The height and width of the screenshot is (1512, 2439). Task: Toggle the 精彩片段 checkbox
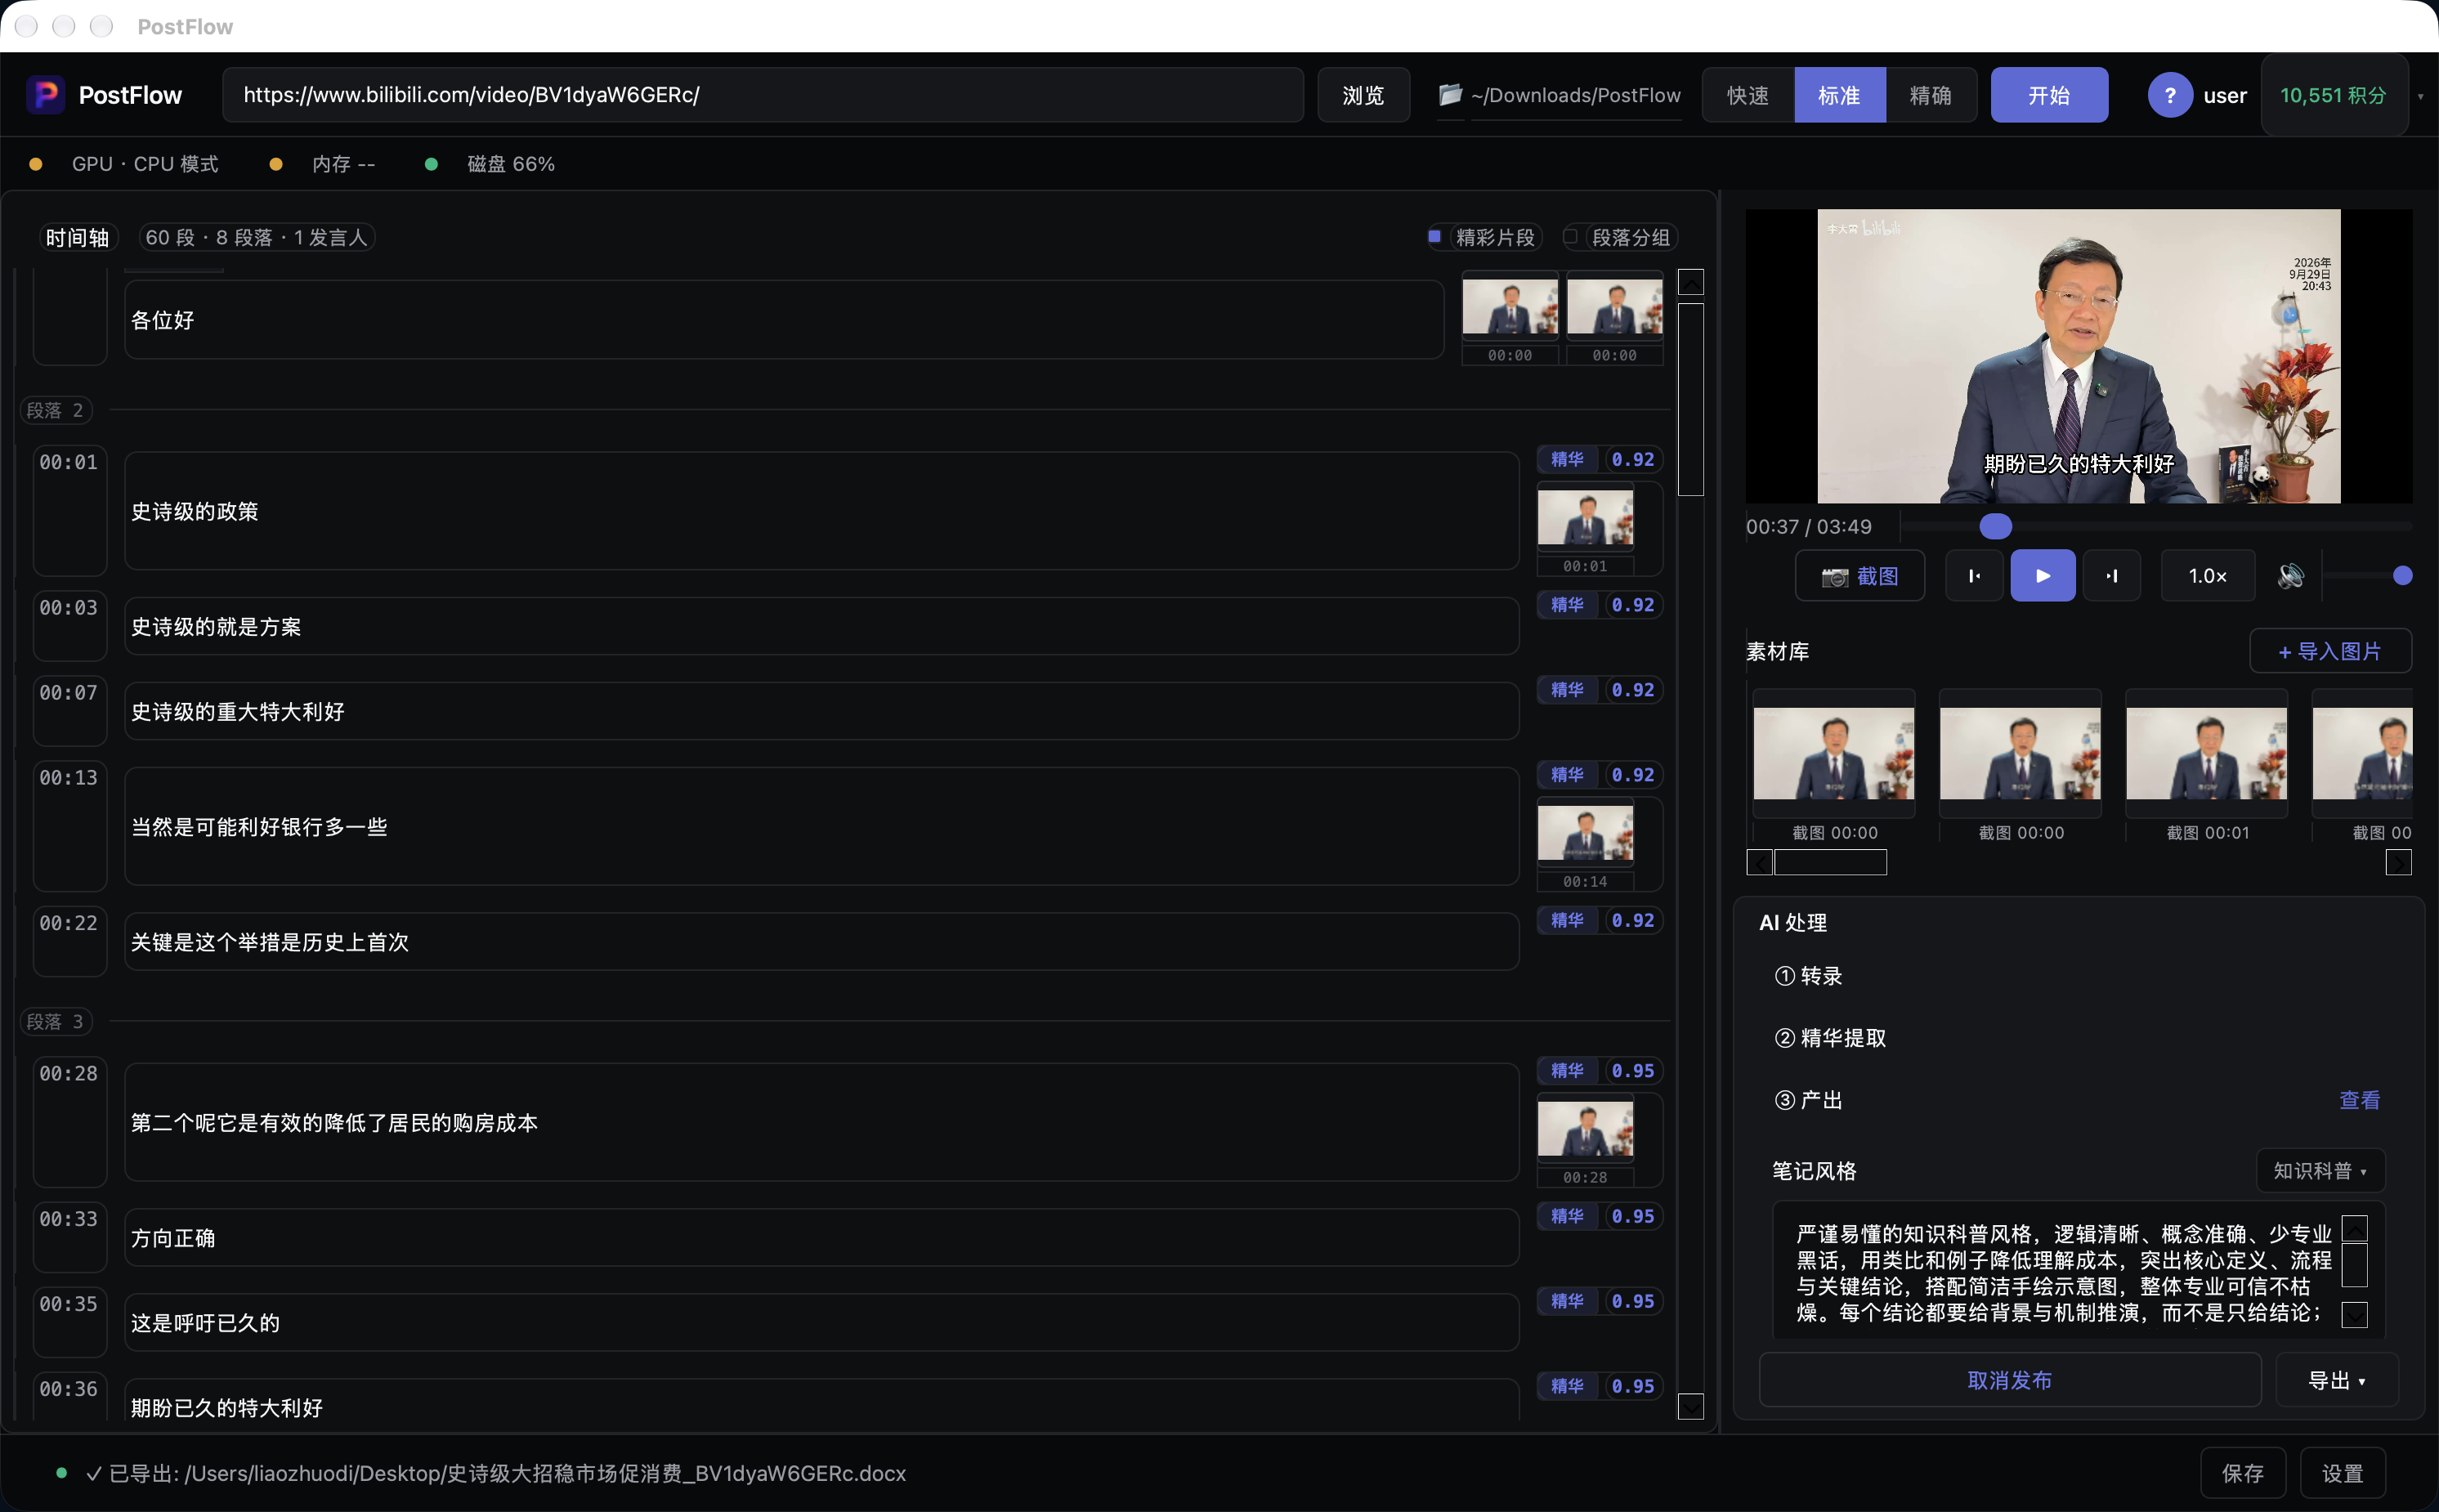pyautogui.click(x=1434, y=237)
